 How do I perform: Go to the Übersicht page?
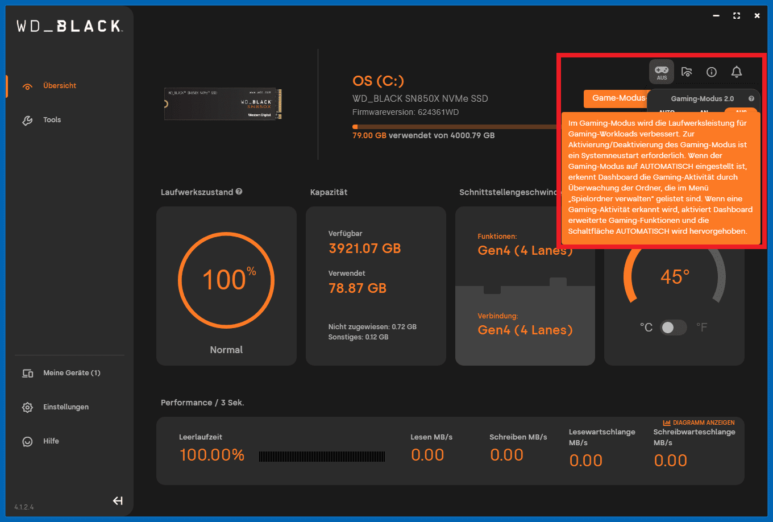pos(59,86)
